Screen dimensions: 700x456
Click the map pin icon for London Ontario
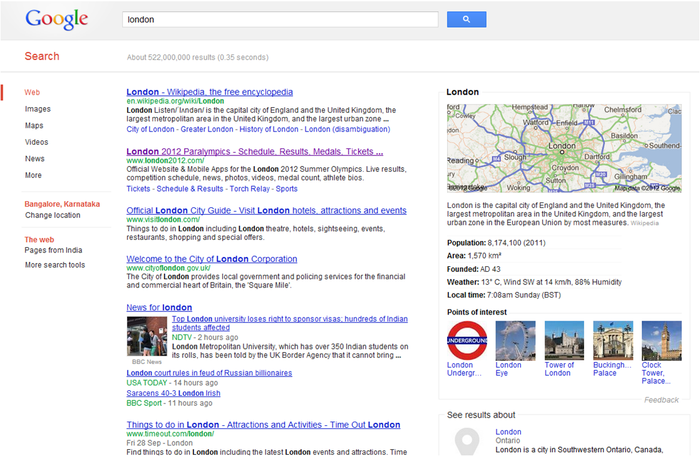466,441
